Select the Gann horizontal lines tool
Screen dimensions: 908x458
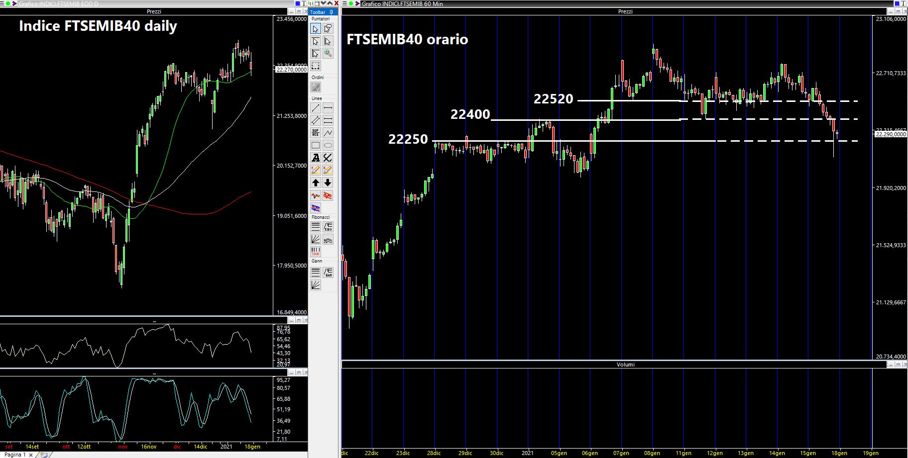point(316,273)
